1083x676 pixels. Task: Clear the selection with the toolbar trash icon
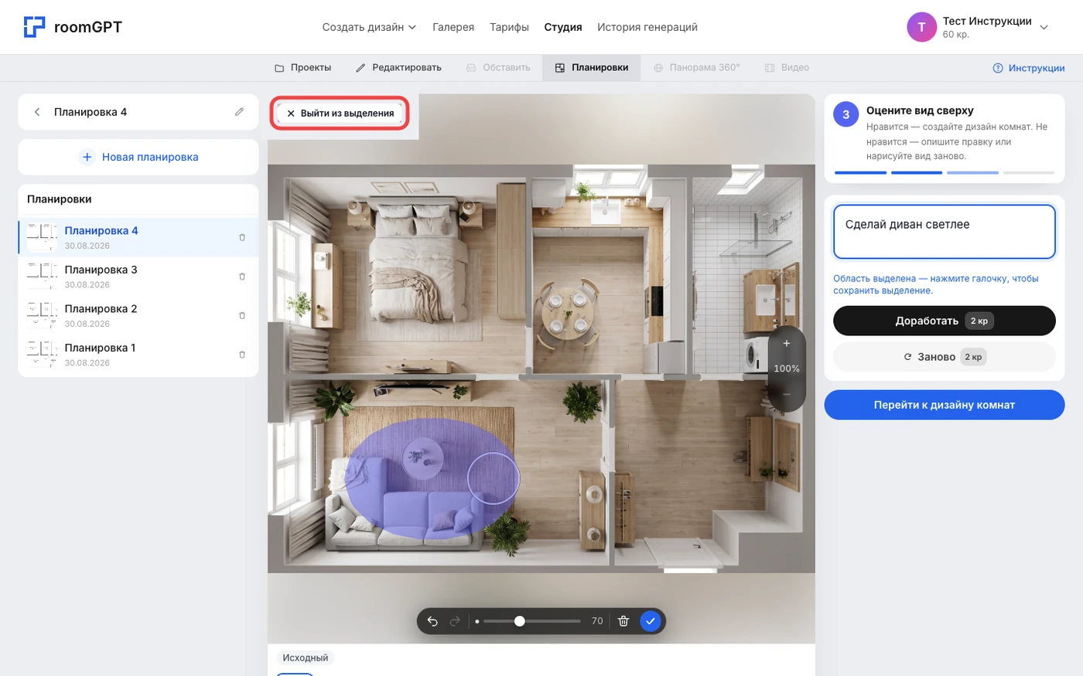623,621
